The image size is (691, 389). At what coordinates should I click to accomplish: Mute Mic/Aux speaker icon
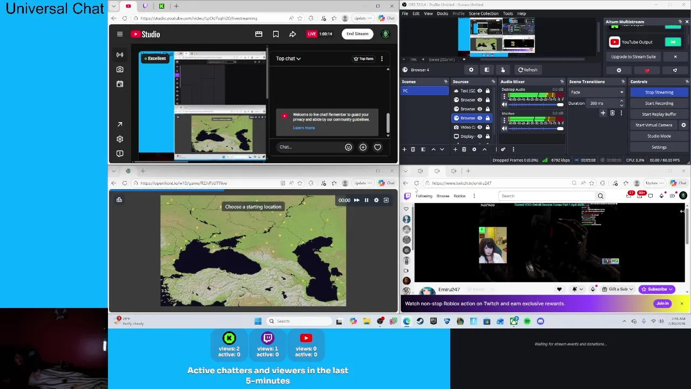504,128
